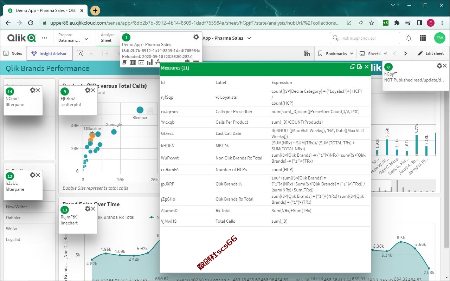Select measure id VjMwHS
The height and width of the screenshot is (281, 450).
coord(169,221)
